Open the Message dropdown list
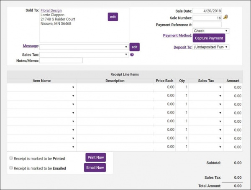 [84, 47]
